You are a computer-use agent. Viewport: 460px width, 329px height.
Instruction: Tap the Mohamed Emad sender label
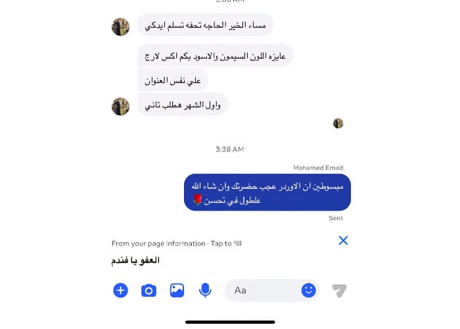point(318,168)
